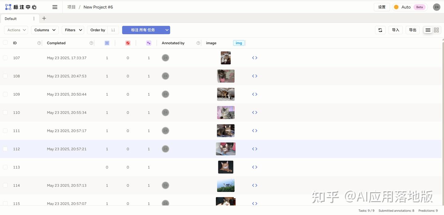Click the user avatar 24 in header
Screen dimensions: 444x215
[437, 7]
